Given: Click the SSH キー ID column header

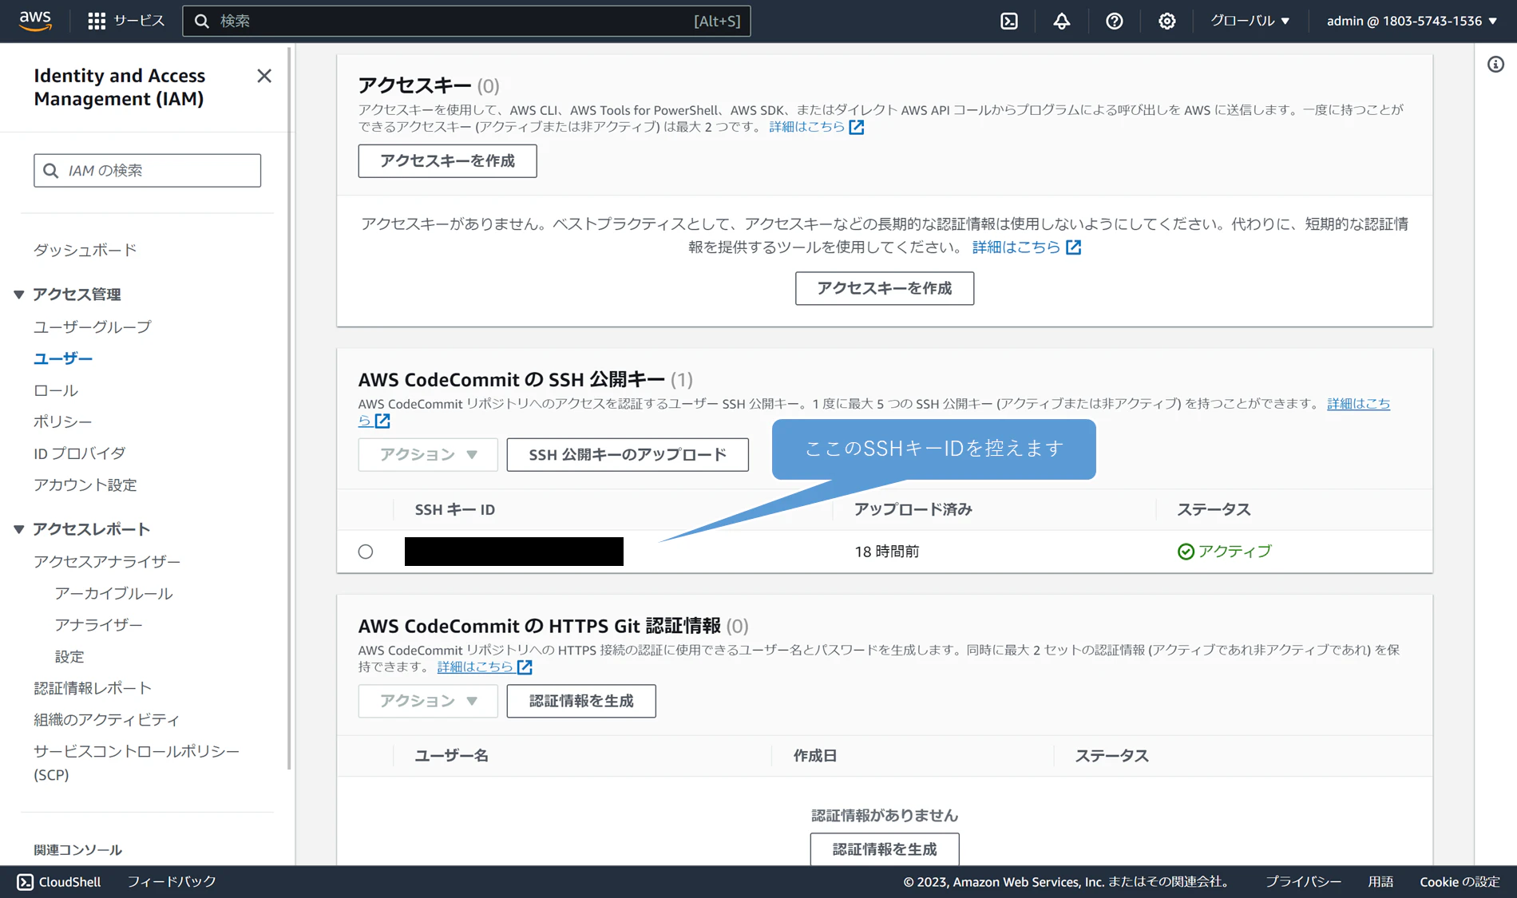Looking at the screenshot, I should point(454,510).
